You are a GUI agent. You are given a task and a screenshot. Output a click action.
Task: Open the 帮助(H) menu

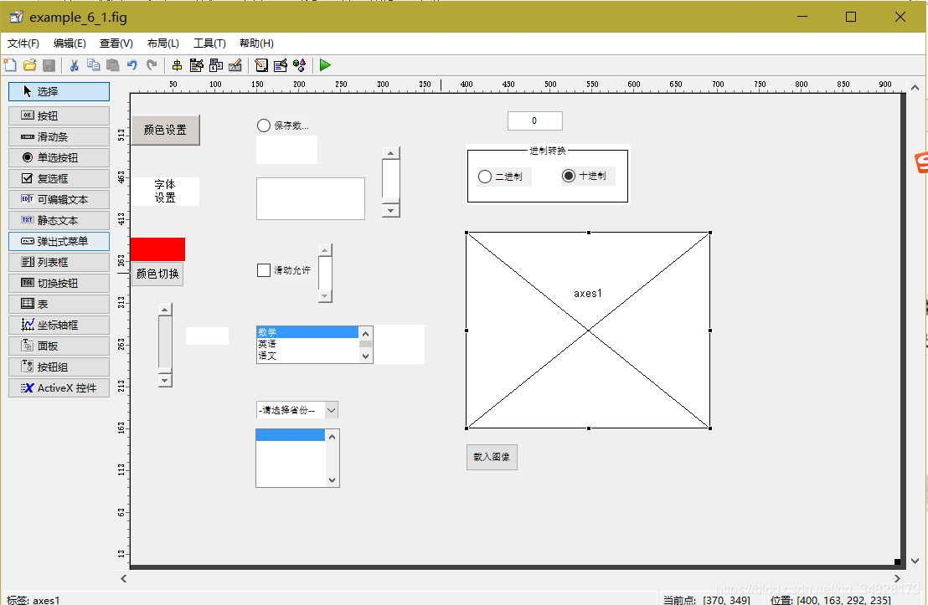point(256,44)
